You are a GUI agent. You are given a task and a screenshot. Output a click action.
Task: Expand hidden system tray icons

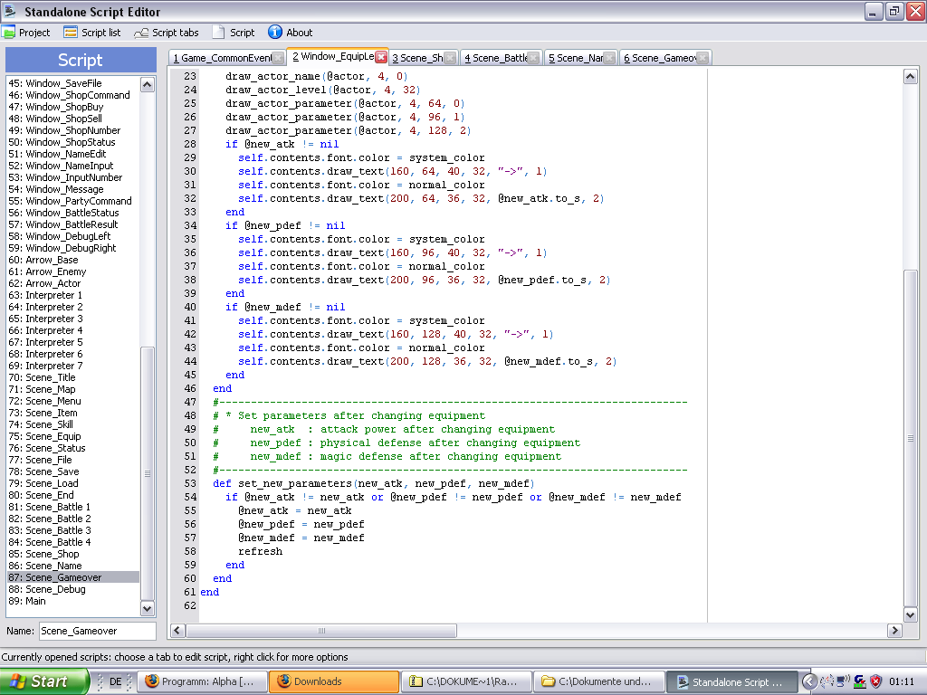(810, 681)
